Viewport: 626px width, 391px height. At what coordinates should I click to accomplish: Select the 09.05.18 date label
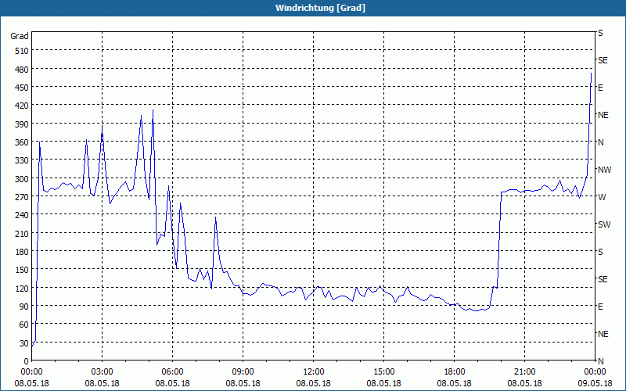pyautogui.click(x=595, y=383)
